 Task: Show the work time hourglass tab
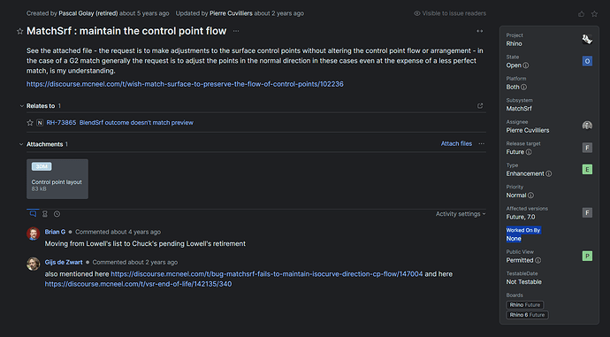tap(45, 214)
